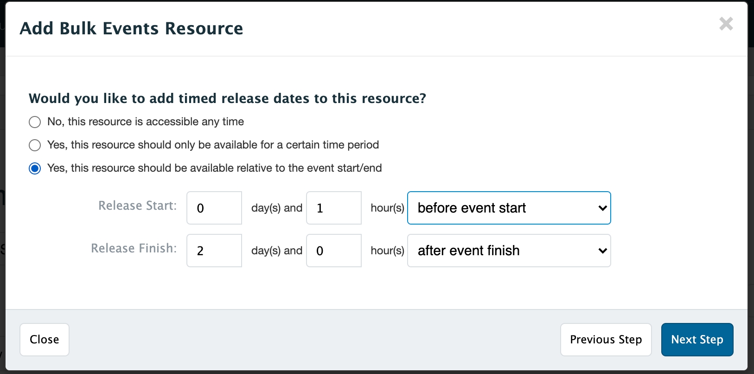
Task: Click the 'Add Bulk Events Resource' dialog title
Action: point(131,28)
